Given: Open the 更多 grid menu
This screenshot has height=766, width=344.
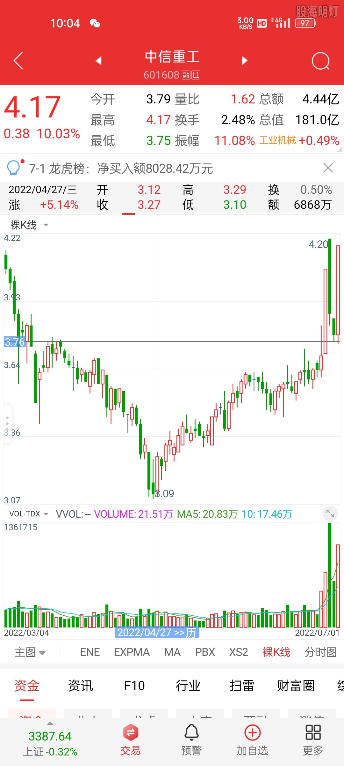Looking at the screenshot, I should (x=313, y=740).
